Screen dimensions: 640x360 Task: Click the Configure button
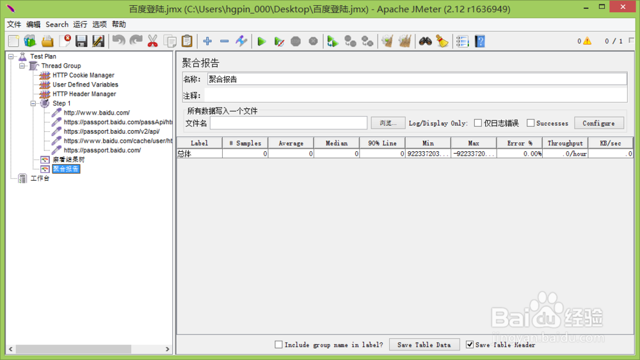click(x=599, y=123)
